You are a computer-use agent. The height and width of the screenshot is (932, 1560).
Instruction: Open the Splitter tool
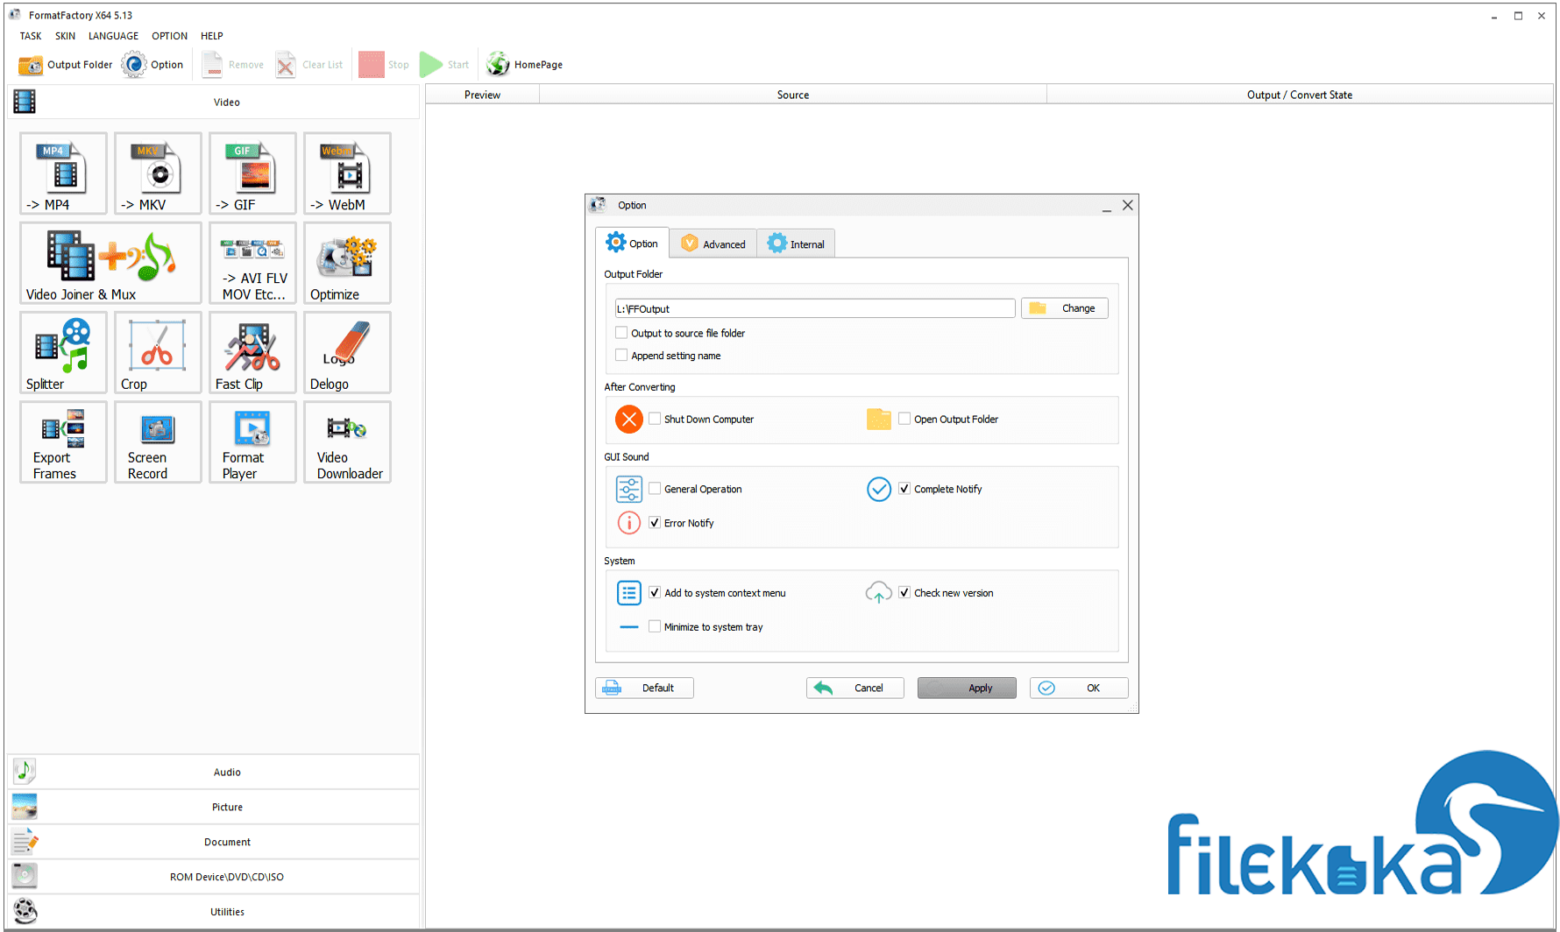[x=63, y=352]
